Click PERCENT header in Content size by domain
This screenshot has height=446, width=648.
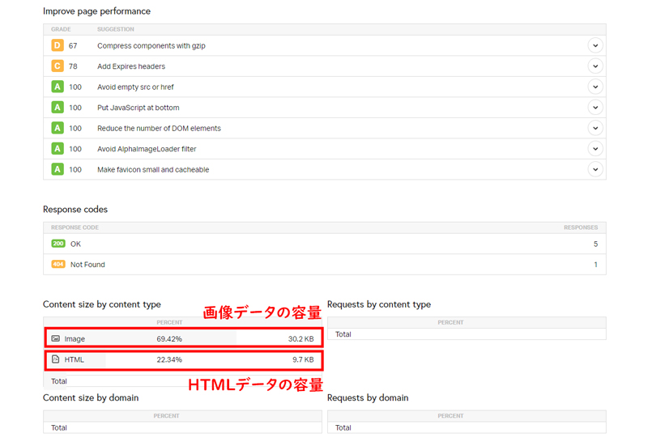pyautogui.click(x=166, y=416)
